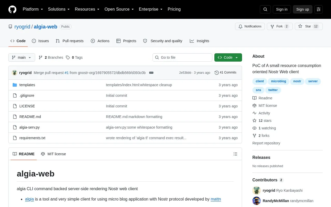Click the templates folder icon

pos(15,85)
